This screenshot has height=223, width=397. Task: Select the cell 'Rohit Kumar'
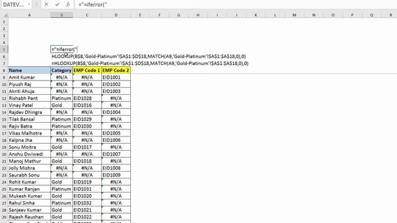coord(29,182)
